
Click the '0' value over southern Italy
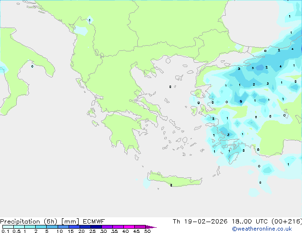pyautogui.click(x=32, y=66)
